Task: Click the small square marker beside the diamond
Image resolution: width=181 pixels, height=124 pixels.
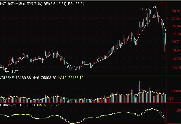Action: (x=164, y=4)
